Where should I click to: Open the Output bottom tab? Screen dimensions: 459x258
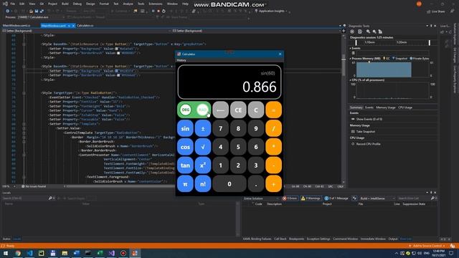point(393,239)
